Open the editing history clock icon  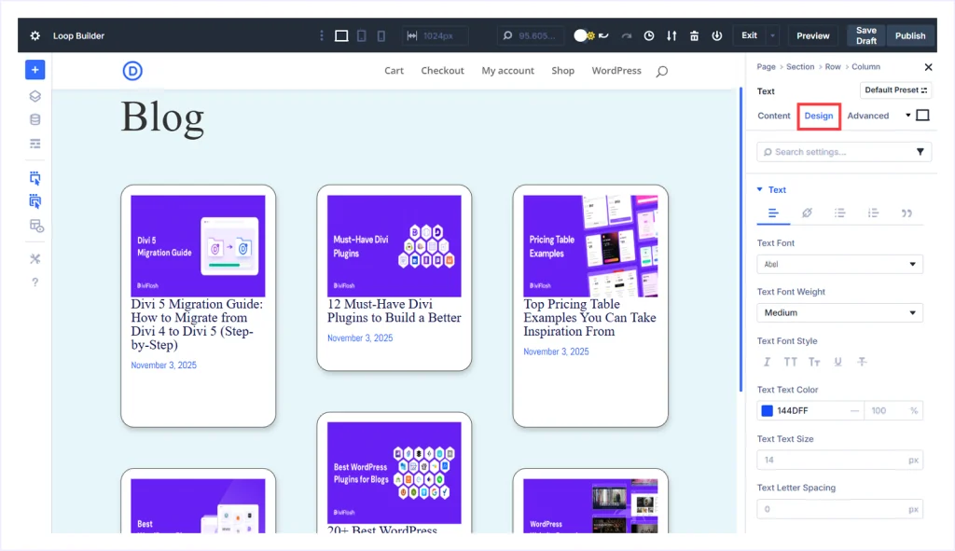[x=649, y=35]
